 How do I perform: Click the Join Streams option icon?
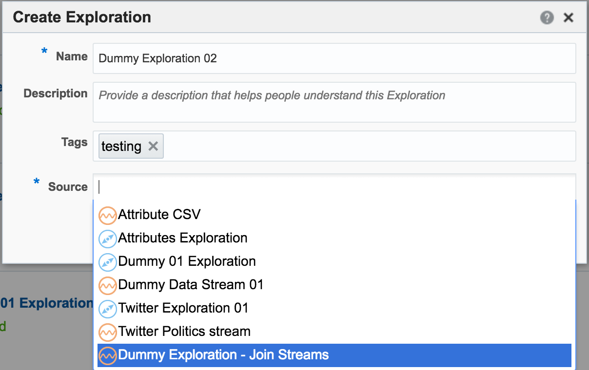click(107, 355)
